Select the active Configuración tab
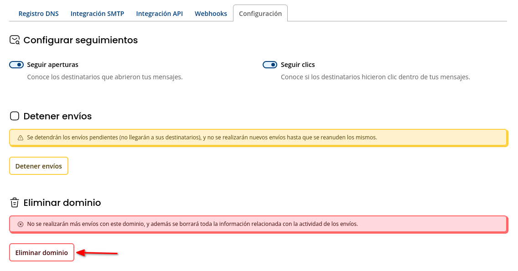 pyautogui.click(x=260, y=14)
